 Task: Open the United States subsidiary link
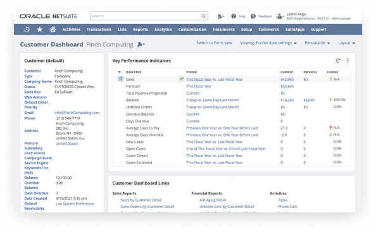click(x=66, y=143)
